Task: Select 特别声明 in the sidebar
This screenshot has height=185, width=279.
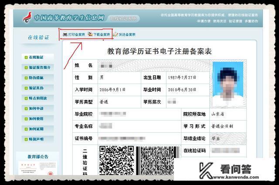Action: tap(37, 139)
